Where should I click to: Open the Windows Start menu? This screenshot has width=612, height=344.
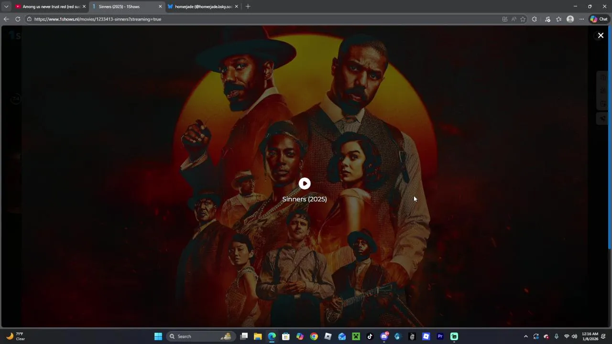158,336
